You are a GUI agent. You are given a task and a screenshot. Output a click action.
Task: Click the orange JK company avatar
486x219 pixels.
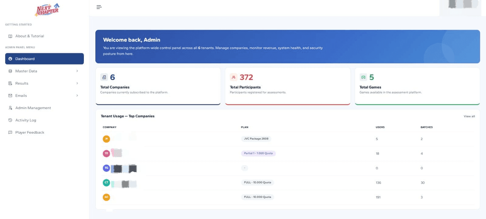[x=106, y=139]
